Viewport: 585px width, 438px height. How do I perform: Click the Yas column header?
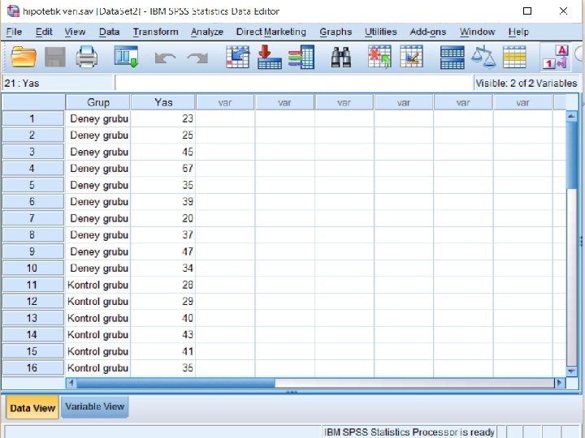[163, 102]
